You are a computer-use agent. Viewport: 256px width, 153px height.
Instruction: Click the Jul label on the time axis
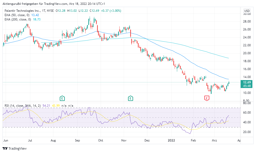pyautogui.click(x=30, y=140)
